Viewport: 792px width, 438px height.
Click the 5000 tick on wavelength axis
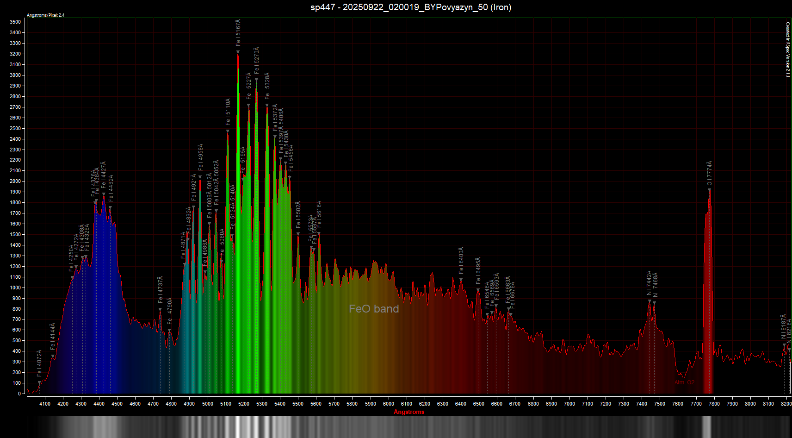point(207,404)
